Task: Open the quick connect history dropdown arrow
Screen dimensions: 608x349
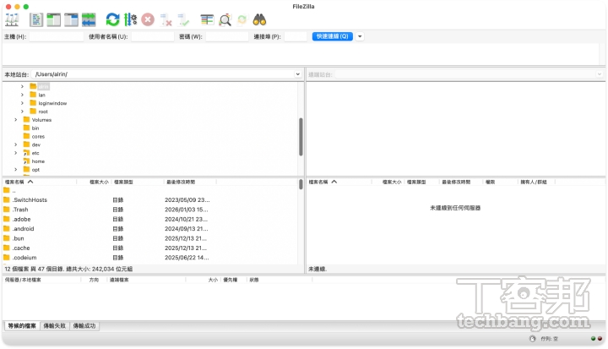Action: tap(361, 36)
